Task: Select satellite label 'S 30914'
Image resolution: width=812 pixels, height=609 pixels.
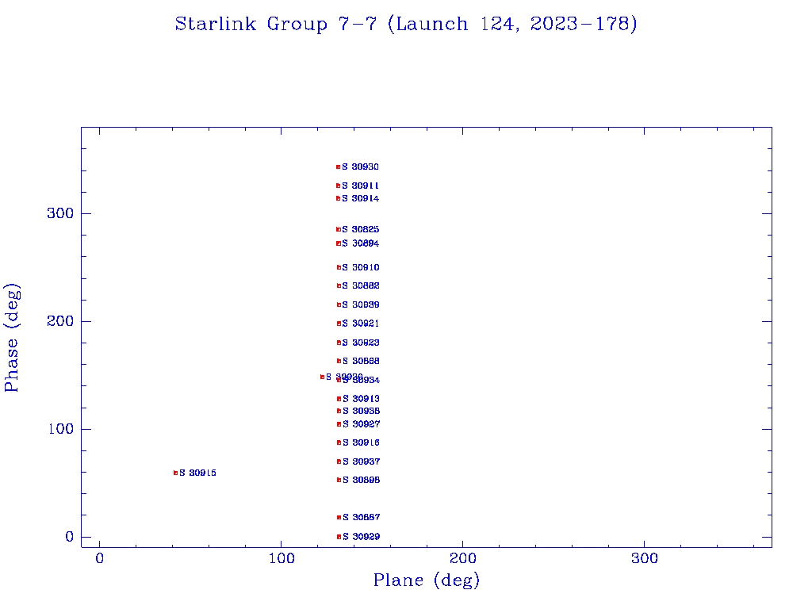Action: [361, 198]
